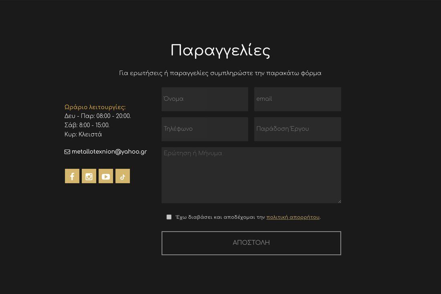Open the Facebook social icon
This screenshot has height=294, width=441.
[72, 176]
